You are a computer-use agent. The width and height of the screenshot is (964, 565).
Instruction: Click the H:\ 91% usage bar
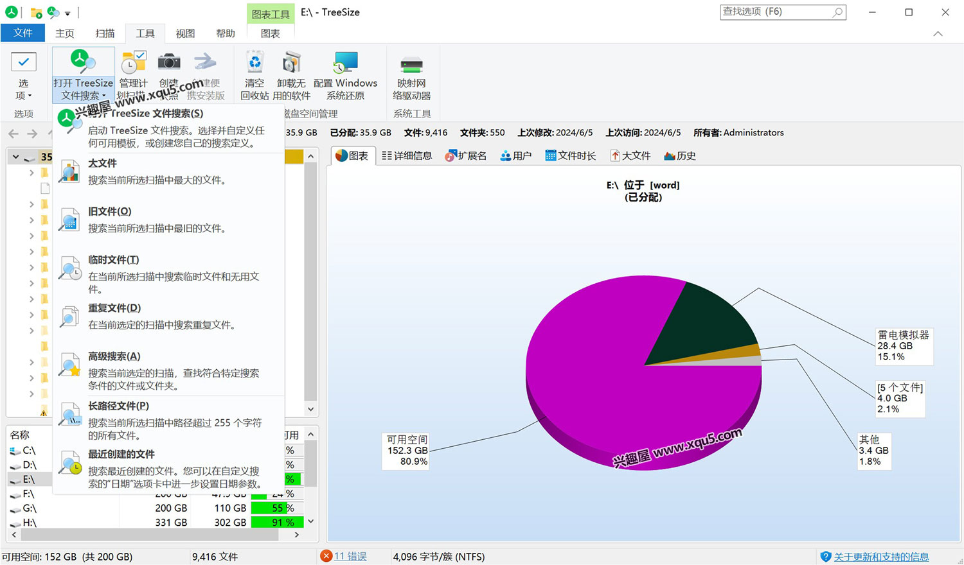tap(276, 523)
